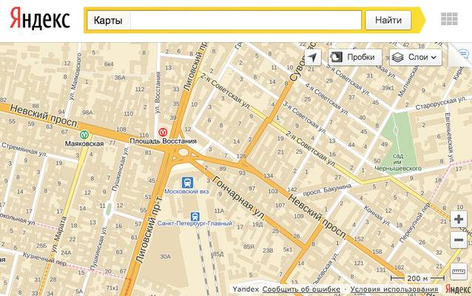Click the Карты label in search bar

[108, 20]
